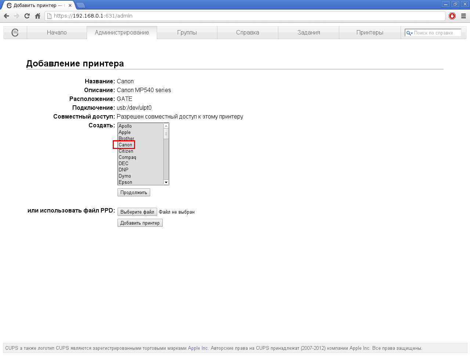The image size is (470, 356).
Task: Click the list scrollbar up arrow
Action: click(166, 126)
